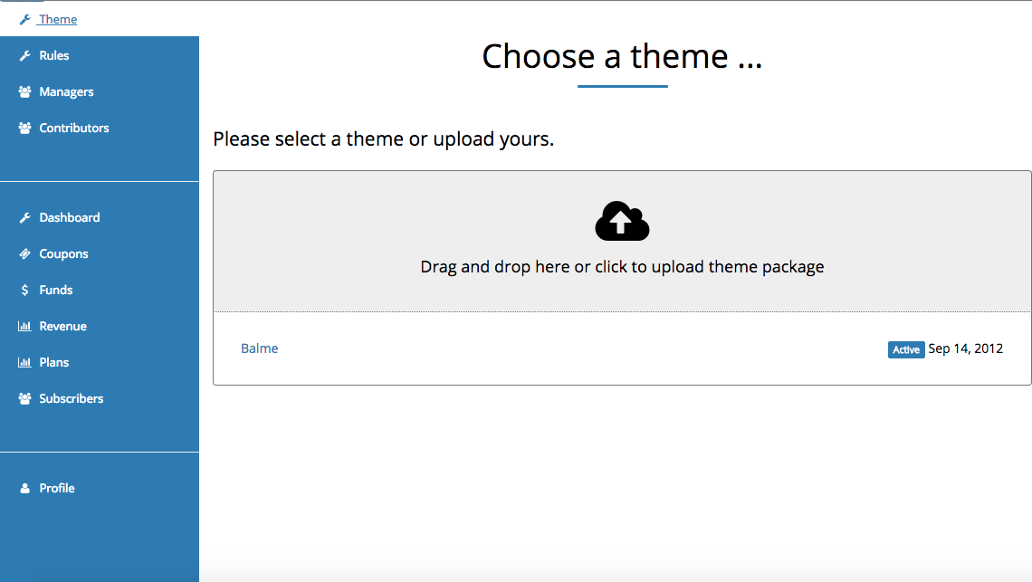Open the Subscribers sidebar item
This screenshot has width=1032, height=582.
coord(100,398)
